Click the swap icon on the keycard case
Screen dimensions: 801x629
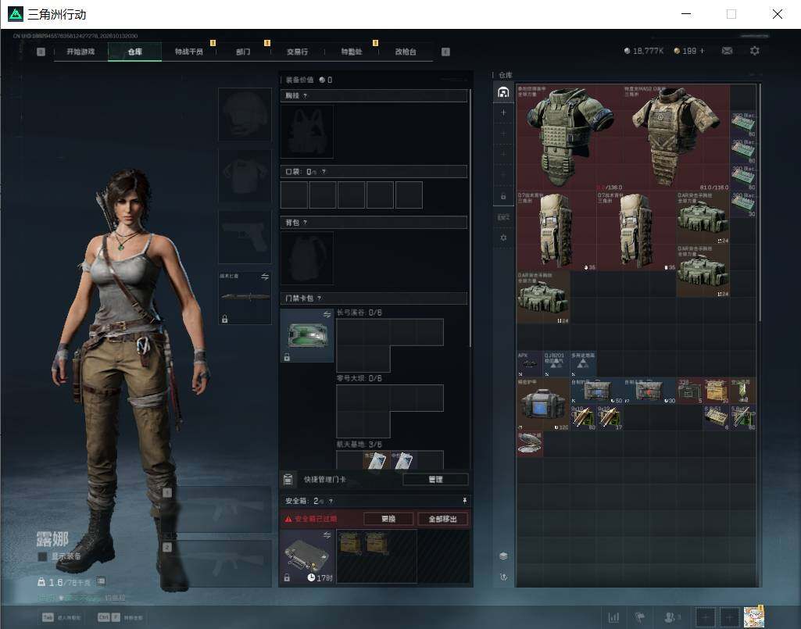[x=327, y=315]
